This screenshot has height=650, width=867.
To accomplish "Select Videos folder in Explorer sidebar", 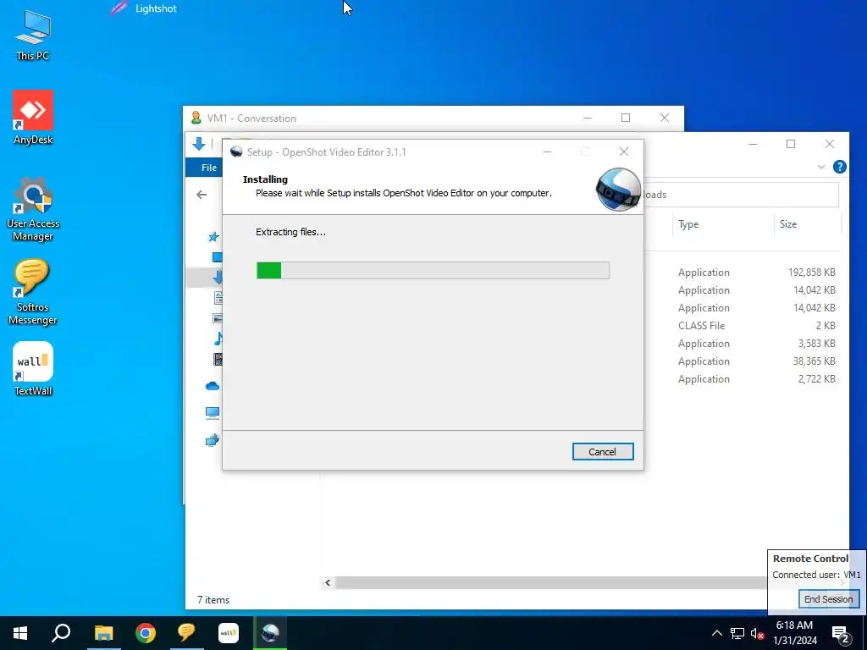I will 218,359.
